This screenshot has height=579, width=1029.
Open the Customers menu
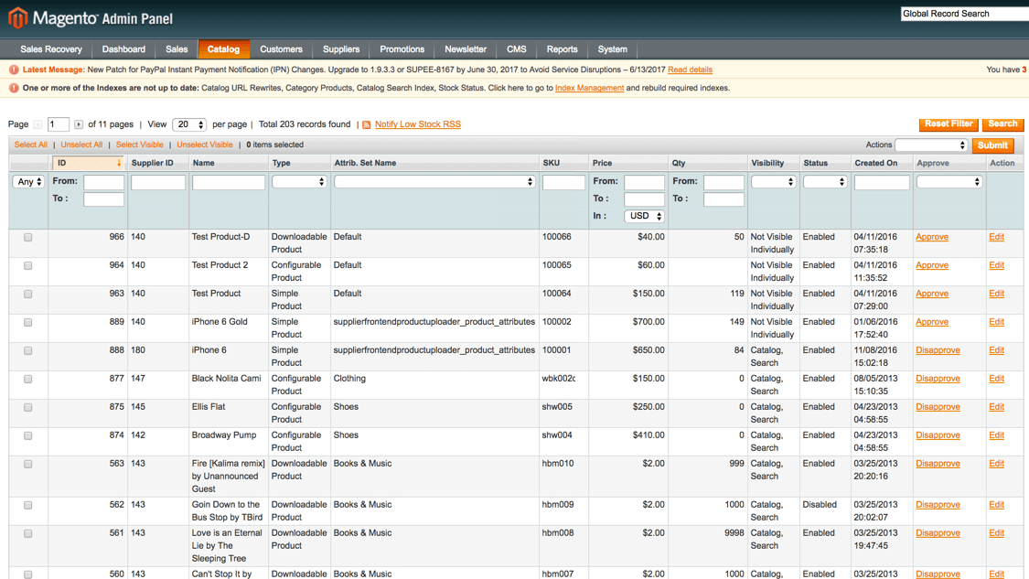281,49
